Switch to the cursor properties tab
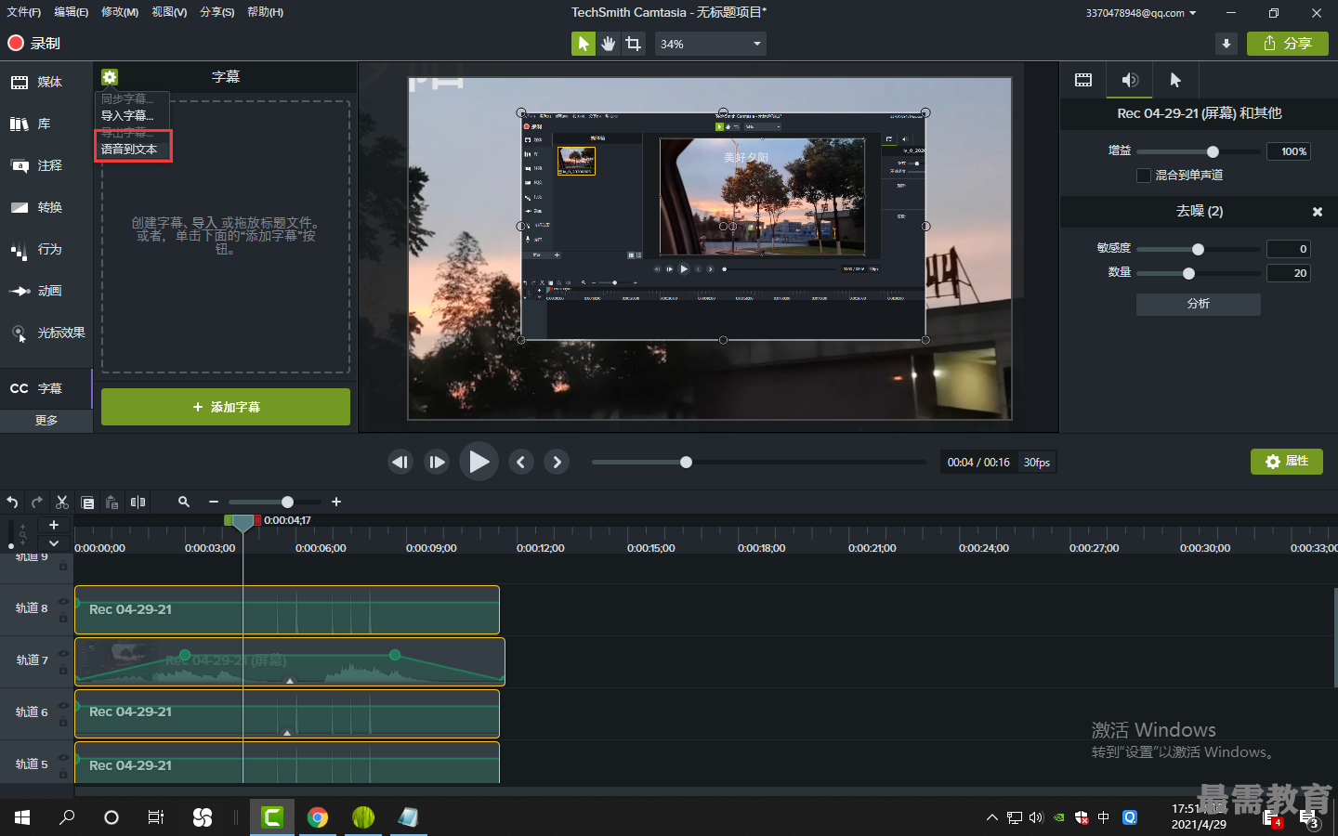The image size is (1338, 836). [1175, 80]
